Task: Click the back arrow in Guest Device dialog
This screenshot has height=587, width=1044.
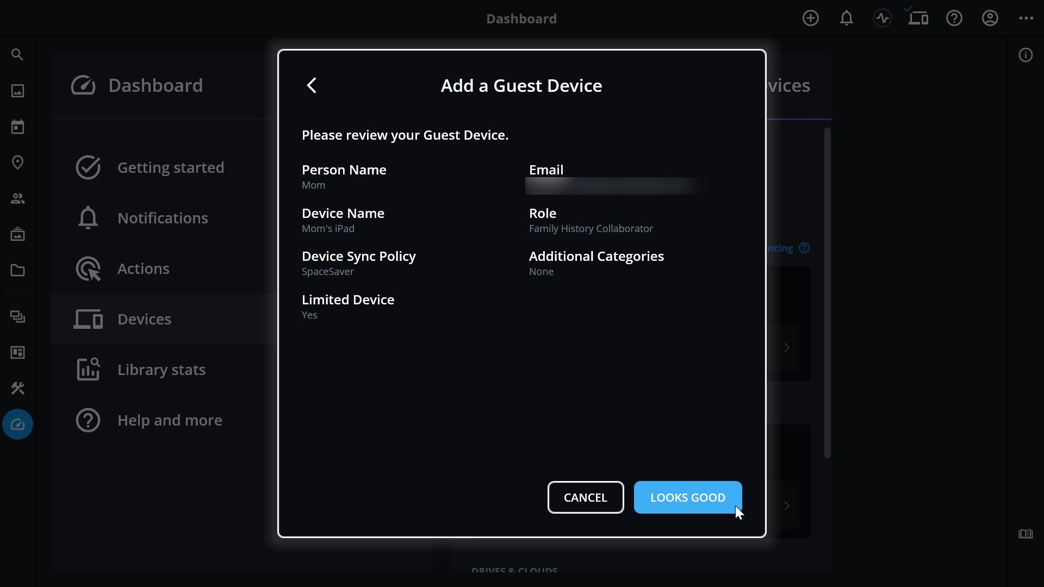Action: point(312,85)
